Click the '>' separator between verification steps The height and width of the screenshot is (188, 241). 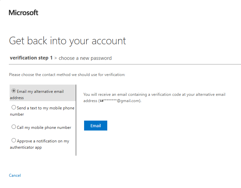tap(56, 58)
